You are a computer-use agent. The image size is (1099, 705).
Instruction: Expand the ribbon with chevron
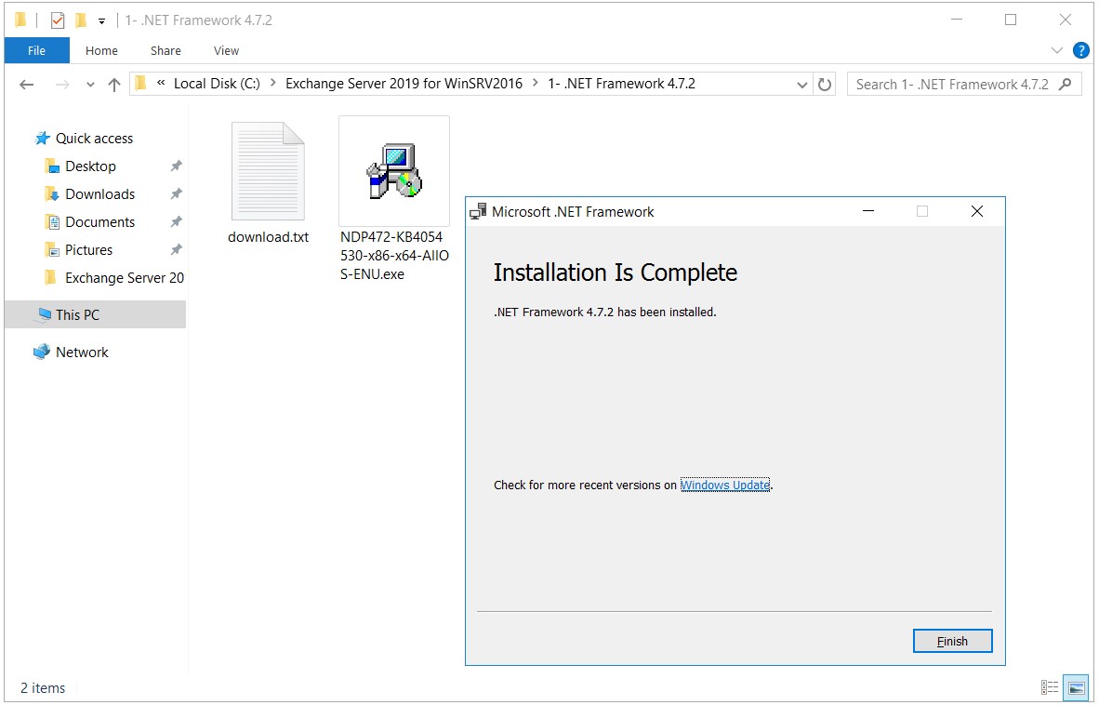pos(1058,50)
